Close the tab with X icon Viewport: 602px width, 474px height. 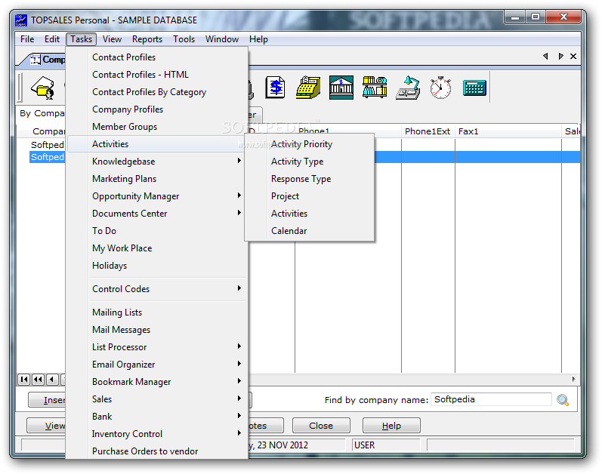coord(573,57)
